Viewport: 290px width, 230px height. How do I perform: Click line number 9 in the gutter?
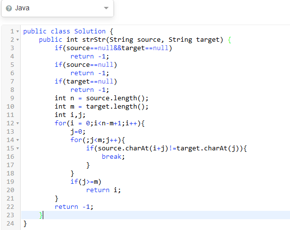pyautogui.click(x=12, y=98)
